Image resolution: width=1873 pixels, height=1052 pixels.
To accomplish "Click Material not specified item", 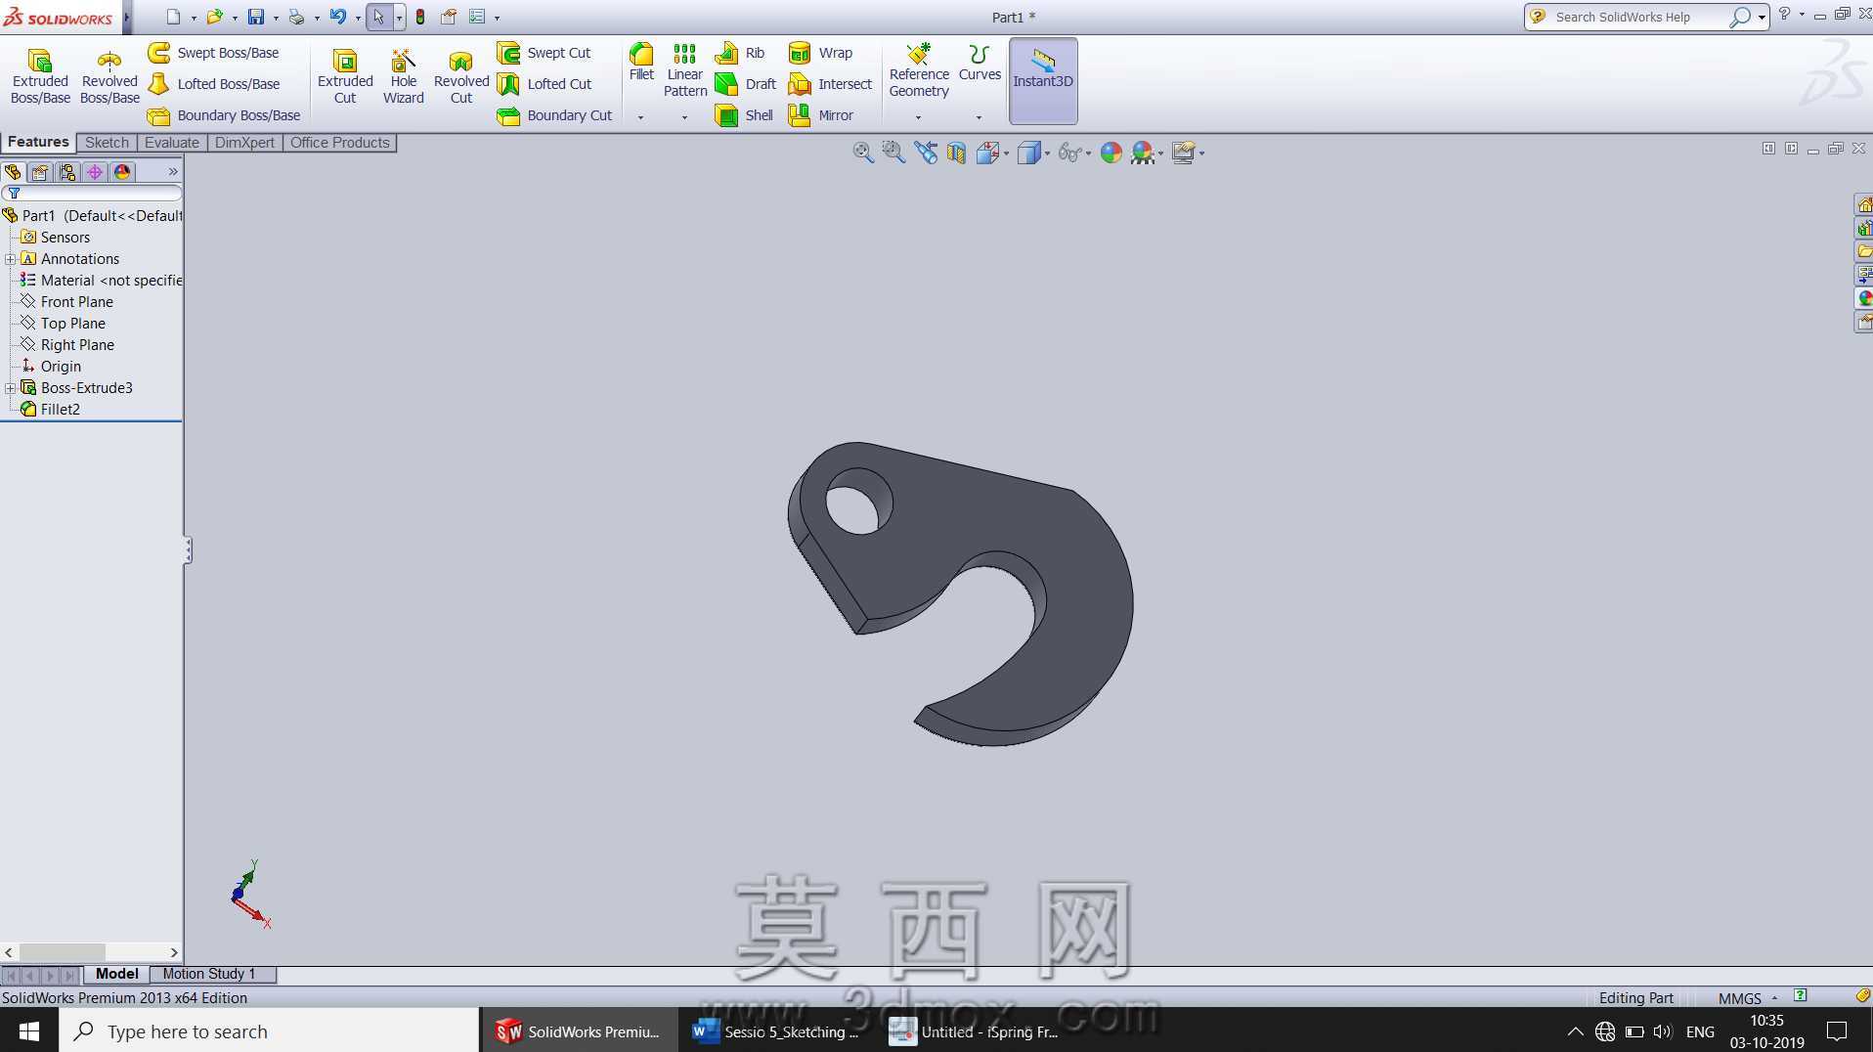I will tap(101, 281).
